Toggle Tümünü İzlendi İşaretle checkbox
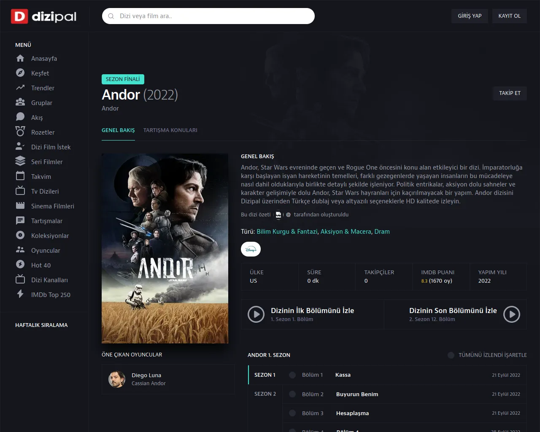 pyautogui.click(x=451, y=355)
